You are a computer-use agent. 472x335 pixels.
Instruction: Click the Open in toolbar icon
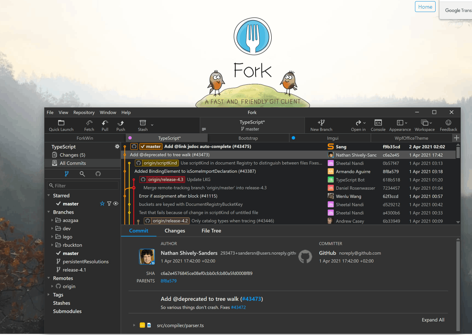tap(358, 123)
